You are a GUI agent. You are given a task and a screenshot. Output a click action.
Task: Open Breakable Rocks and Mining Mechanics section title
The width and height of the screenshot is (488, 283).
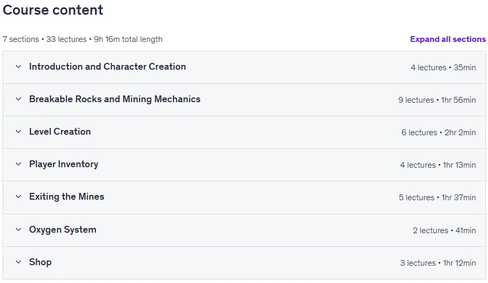pyautogui.click(x=115, y=99)
